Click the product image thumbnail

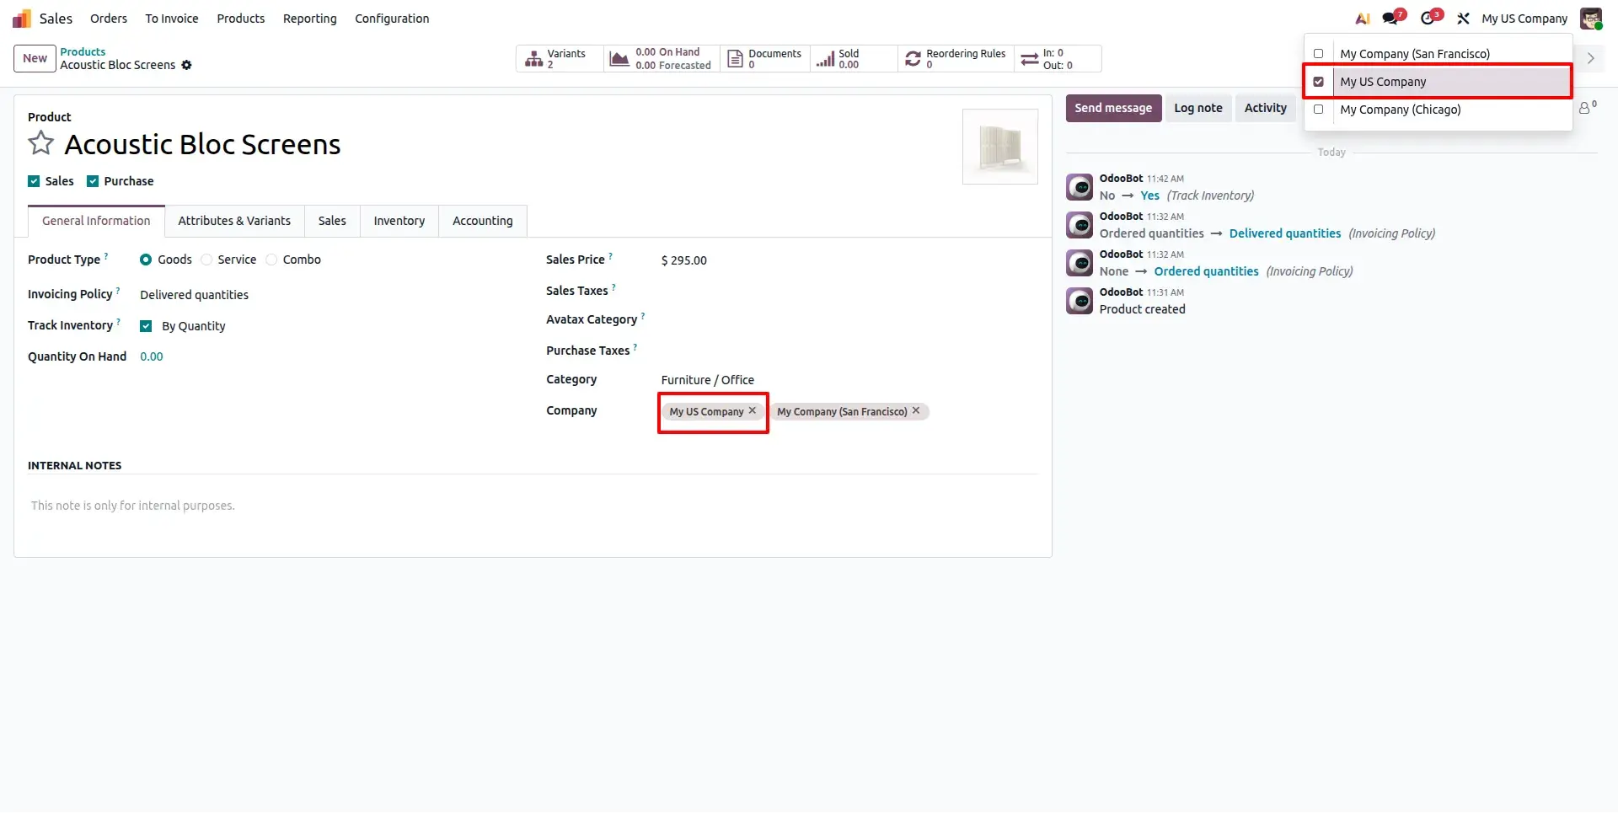[1000, 147]
